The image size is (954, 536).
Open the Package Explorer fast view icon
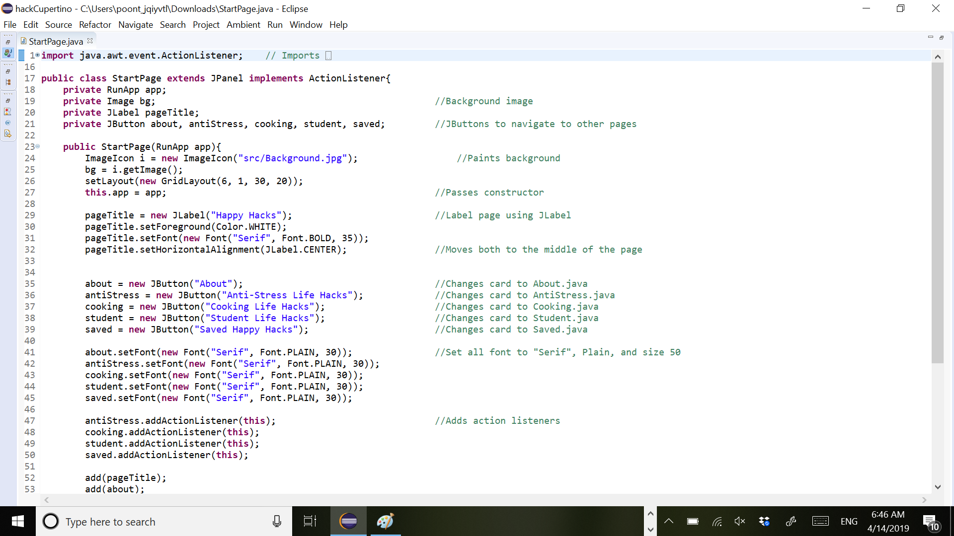(8, 53)
